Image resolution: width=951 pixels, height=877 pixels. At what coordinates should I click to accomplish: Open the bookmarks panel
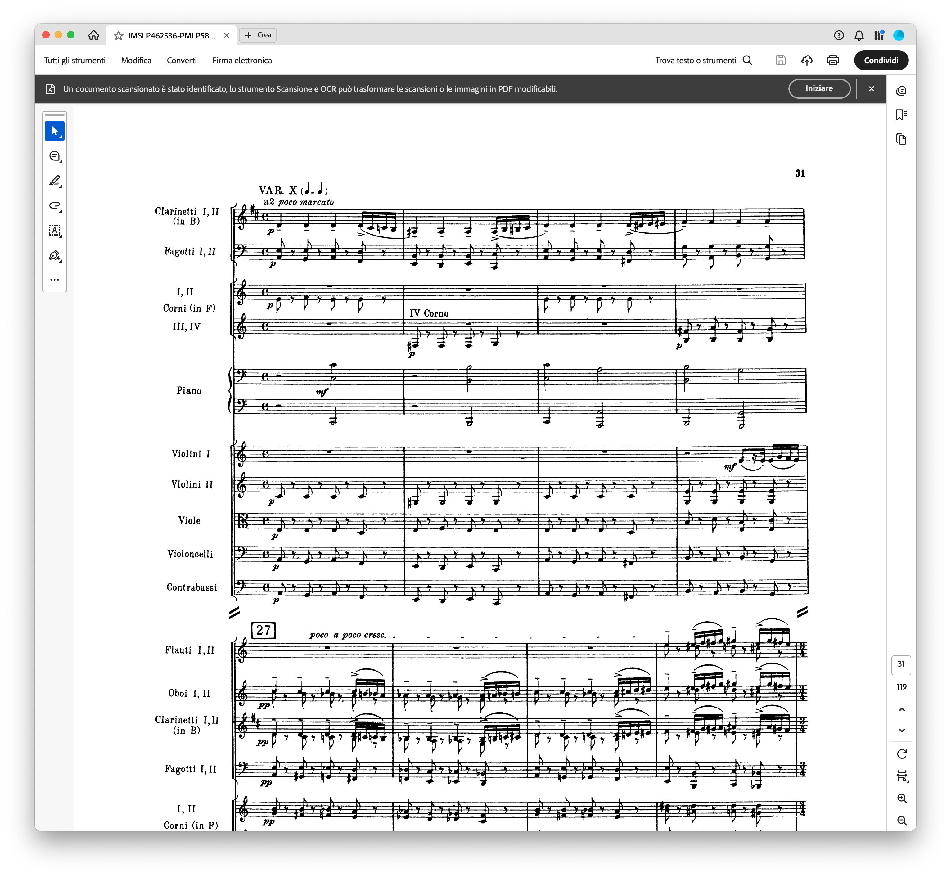(x=901, y=115)
